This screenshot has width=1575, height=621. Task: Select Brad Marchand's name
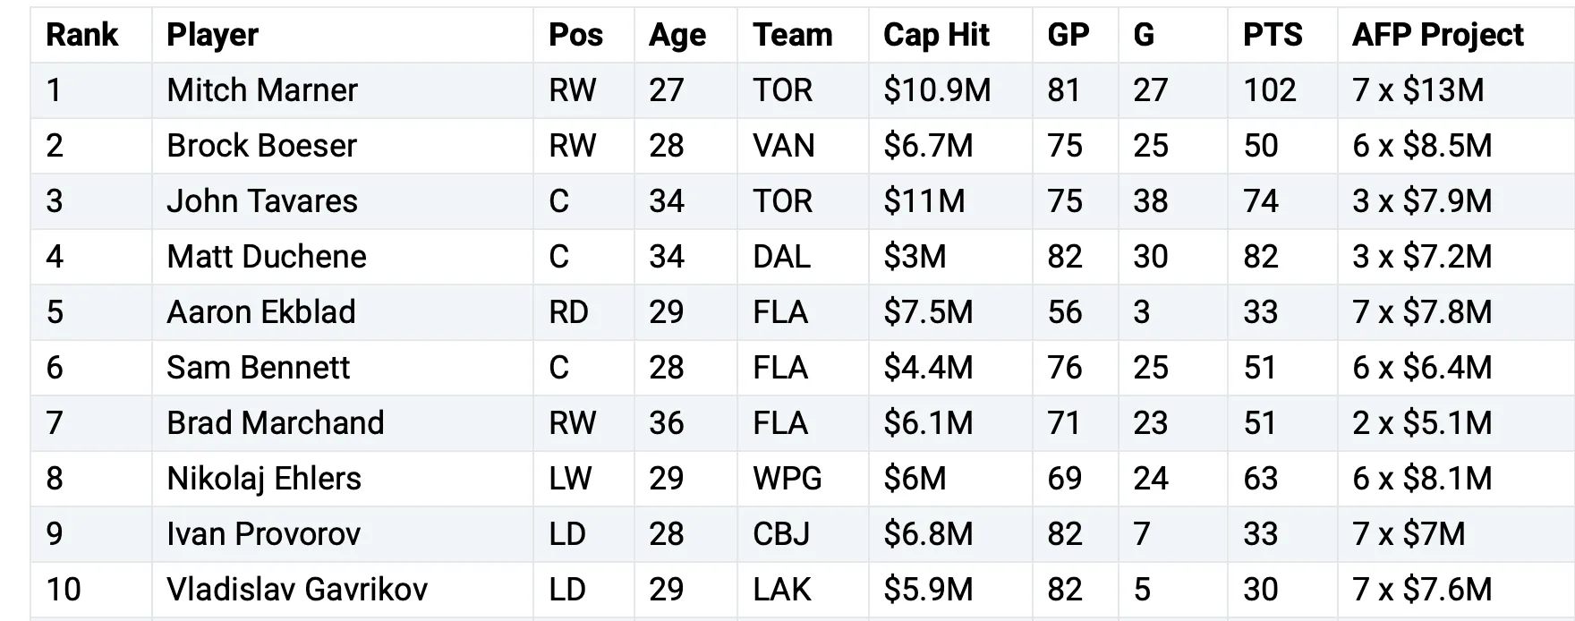click(x=275, y=423)
